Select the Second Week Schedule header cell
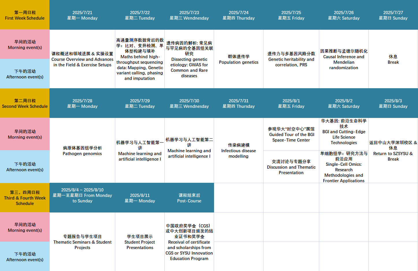 coord(25,103)
